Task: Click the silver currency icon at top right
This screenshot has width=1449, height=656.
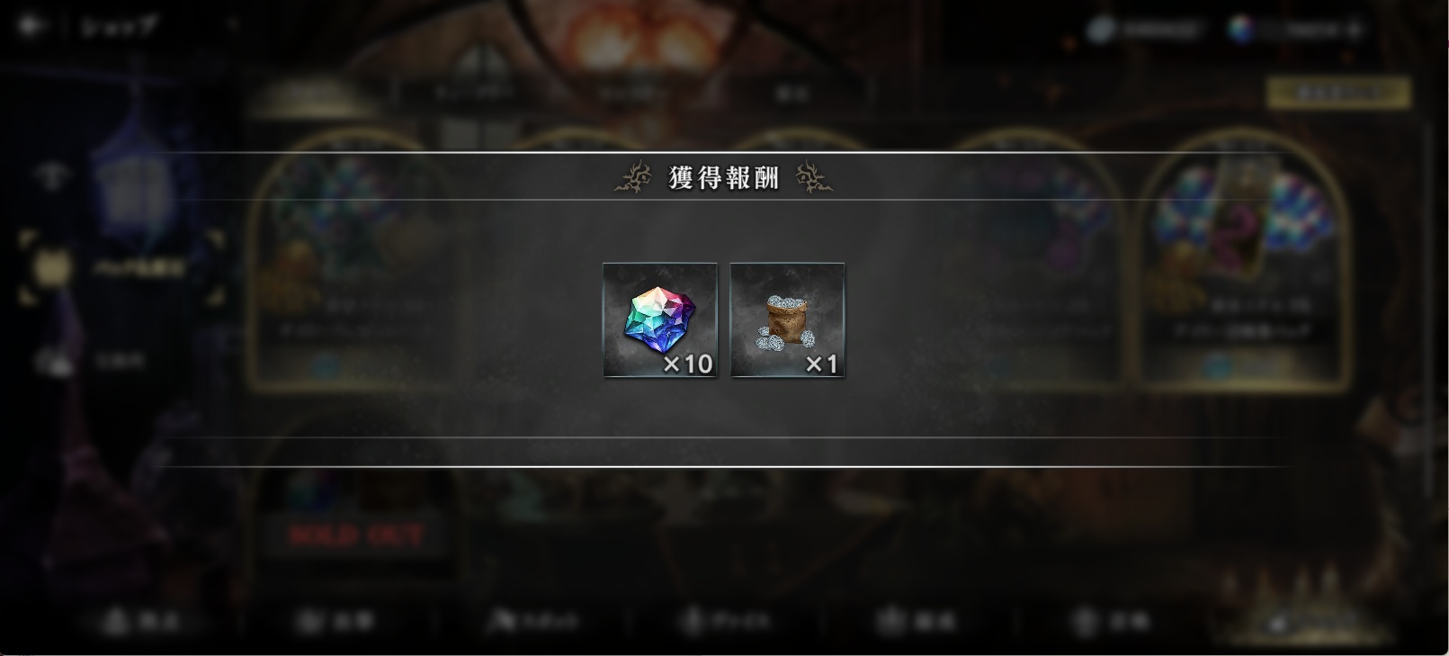Action: point(1101,30)
